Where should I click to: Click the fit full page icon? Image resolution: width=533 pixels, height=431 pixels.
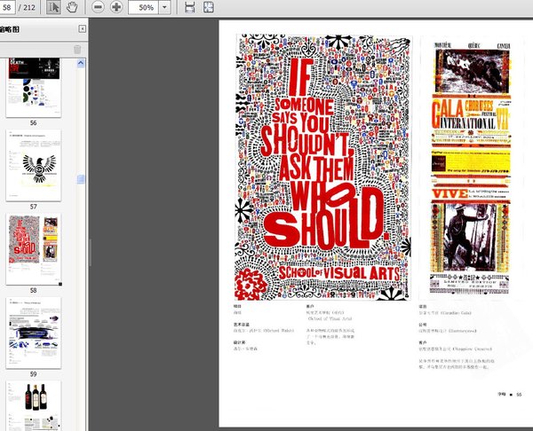[x=208, y=7]
